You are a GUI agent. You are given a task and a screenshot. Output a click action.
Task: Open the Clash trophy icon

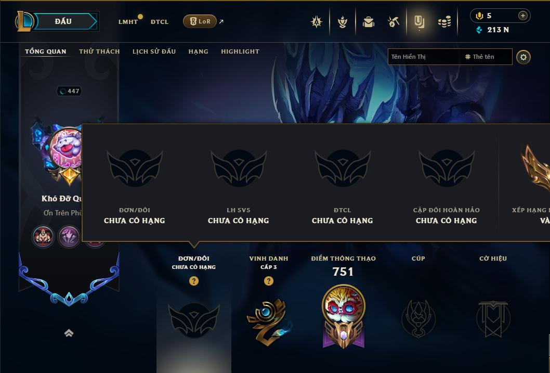[343, 22]
